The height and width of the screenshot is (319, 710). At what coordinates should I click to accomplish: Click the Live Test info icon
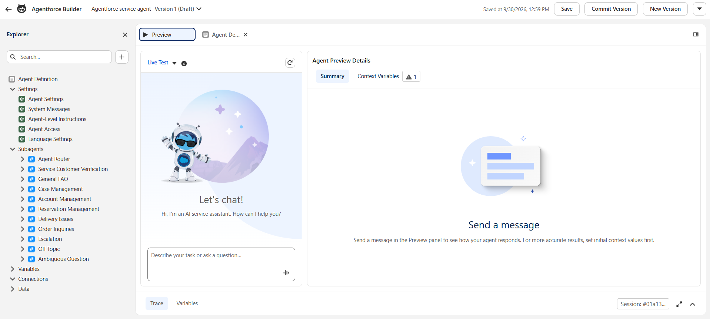pos(184,63)
